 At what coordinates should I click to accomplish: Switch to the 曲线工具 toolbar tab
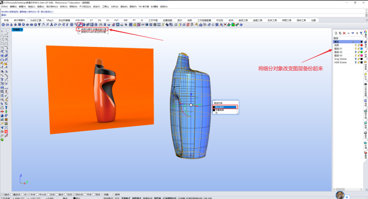click(243, 20)
